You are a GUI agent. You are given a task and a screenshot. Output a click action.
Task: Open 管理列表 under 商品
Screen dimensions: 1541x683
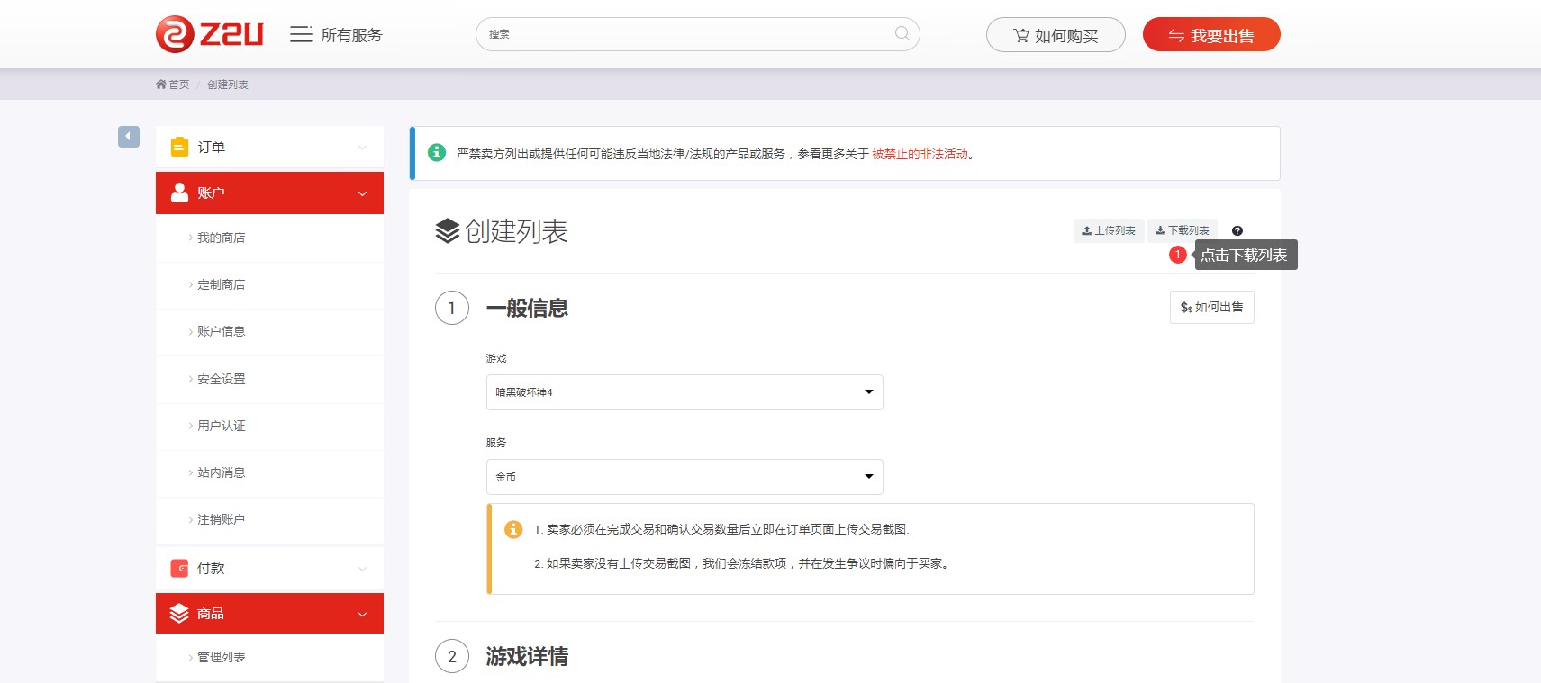click(x=222, y=657)
